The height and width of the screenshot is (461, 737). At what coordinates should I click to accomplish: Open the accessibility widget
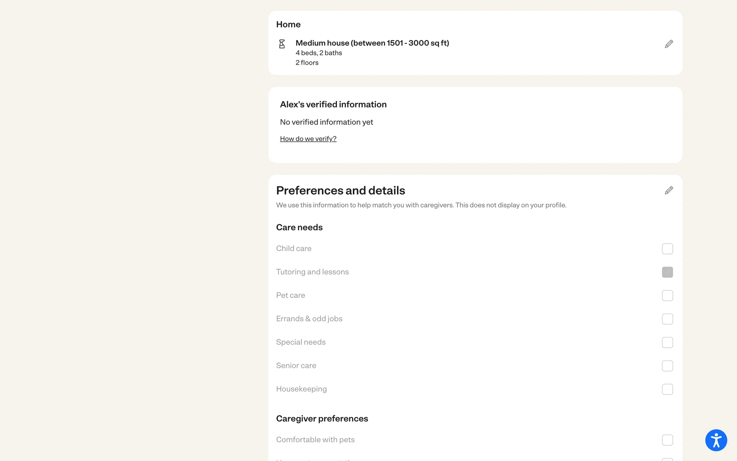(716, 440)
